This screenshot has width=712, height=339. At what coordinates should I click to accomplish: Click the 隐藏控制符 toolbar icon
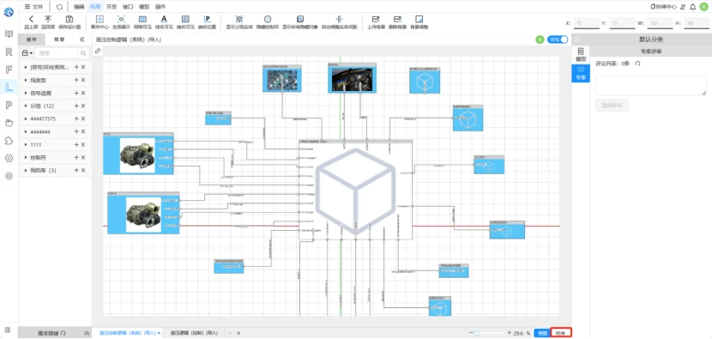point(268,19)
